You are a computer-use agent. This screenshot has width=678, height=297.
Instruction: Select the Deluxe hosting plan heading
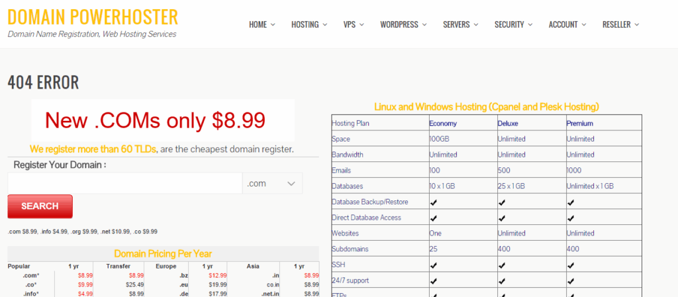pos(508,124)
